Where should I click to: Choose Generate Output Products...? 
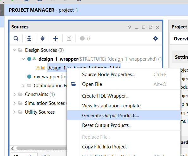click(124, 116)
